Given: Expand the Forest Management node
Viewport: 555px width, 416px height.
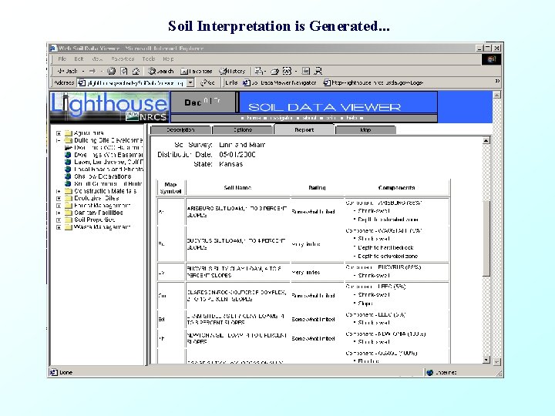Looking at the screenshot, I should [x=59, y=206].
